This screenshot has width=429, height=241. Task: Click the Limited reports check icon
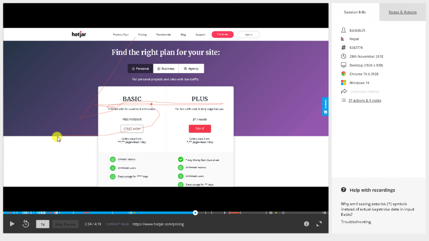(x=113, y=159)
